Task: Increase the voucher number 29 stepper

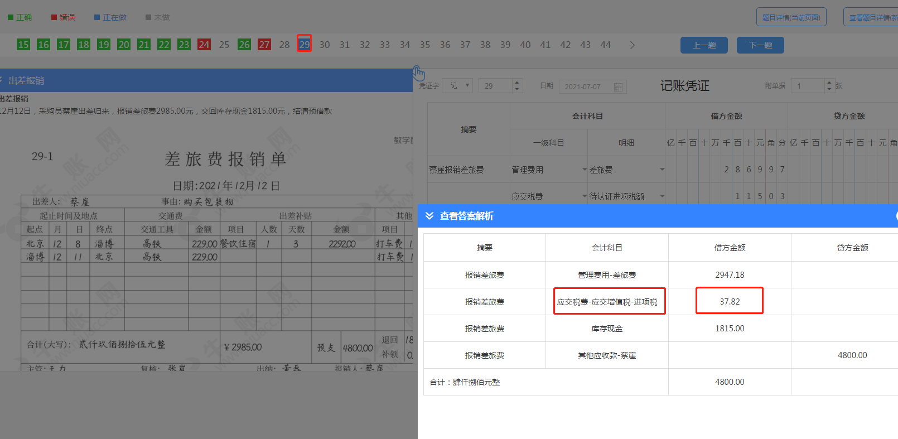Action: 517,83
